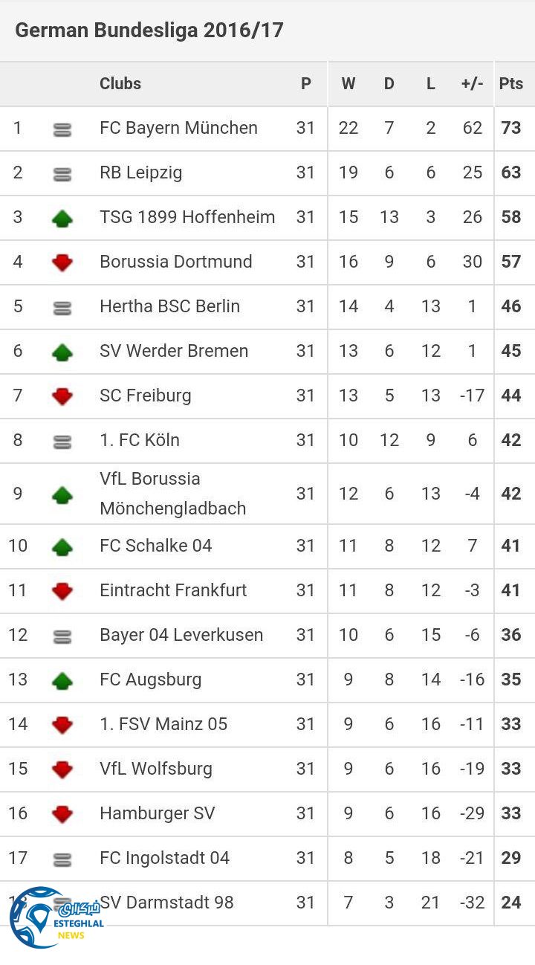Open the RB Leipzig club link

(x=140, y=172)
